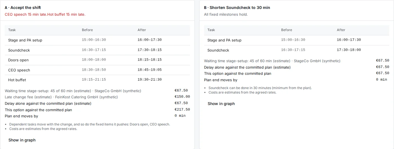Image resolution: width=394 pixels, height=149 pixels.
Task: Click Show in graph under option B
Action: (x=221, y=104)
